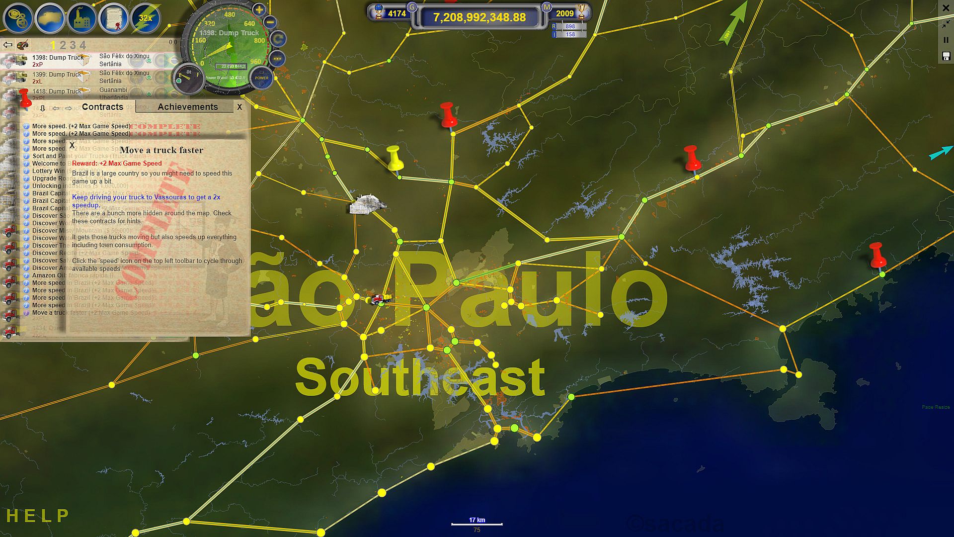
Task: Click the yellow map pushpin
Action: click(394, 158)
